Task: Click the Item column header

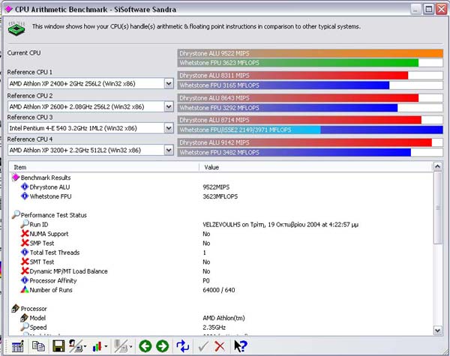Action: (104, 167)
